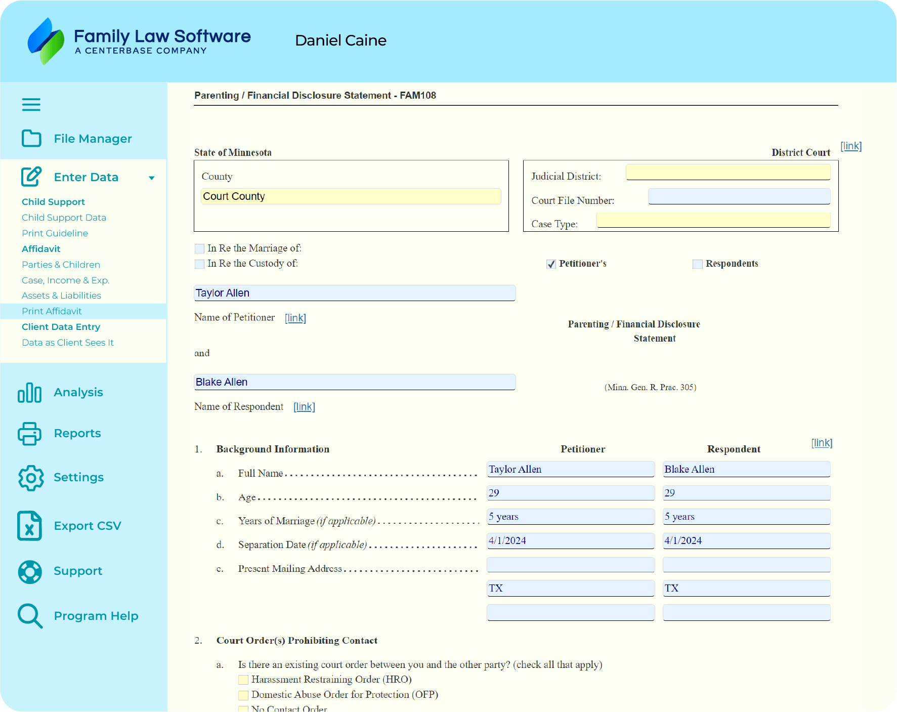Uncheck the Petitioner's checkbox

tap(551, 264)
